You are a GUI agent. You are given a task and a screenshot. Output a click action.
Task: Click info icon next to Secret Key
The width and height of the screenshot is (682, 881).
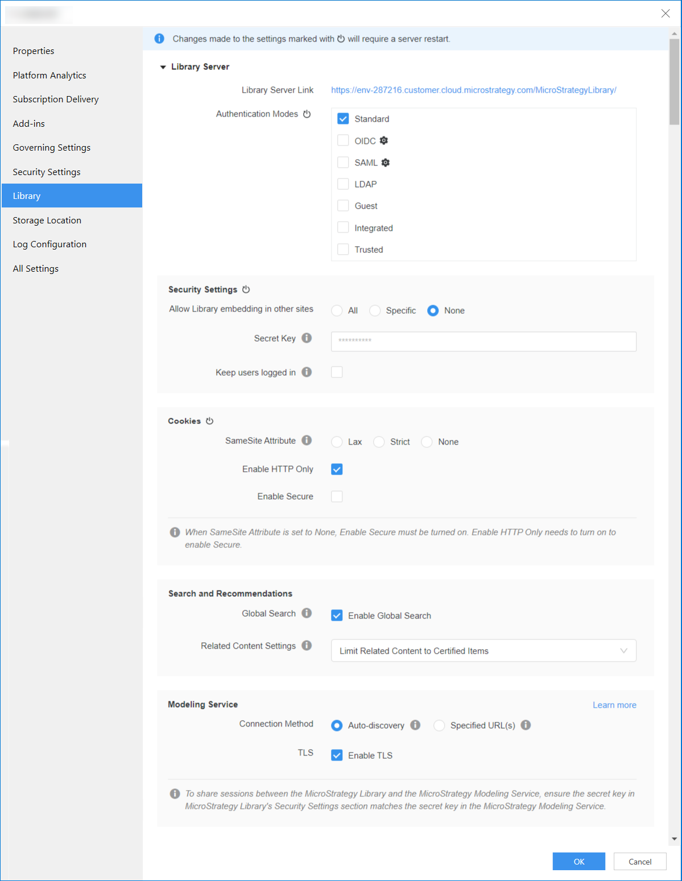pyautogui.click(x=307, y=338)
